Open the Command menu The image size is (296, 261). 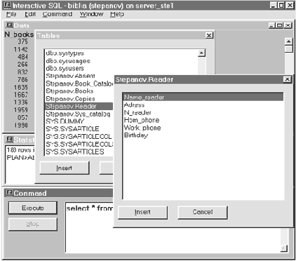pos(58,14)
